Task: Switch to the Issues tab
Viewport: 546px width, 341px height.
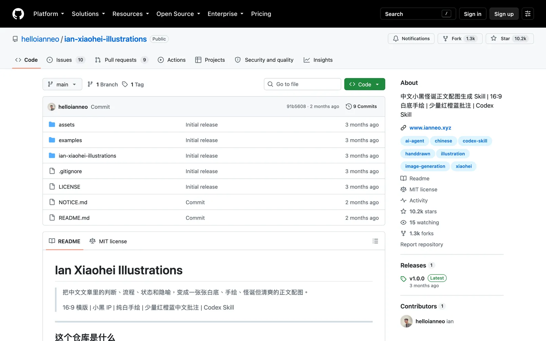Action: [x=66, y=60]
